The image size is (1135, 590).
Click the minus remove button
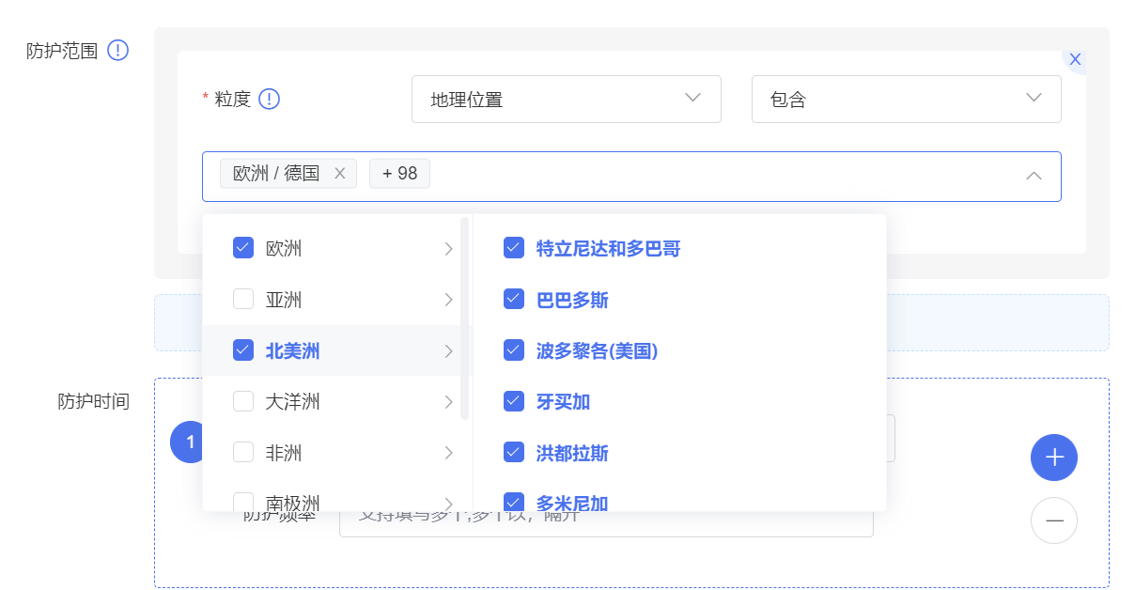coord(1053,520)
